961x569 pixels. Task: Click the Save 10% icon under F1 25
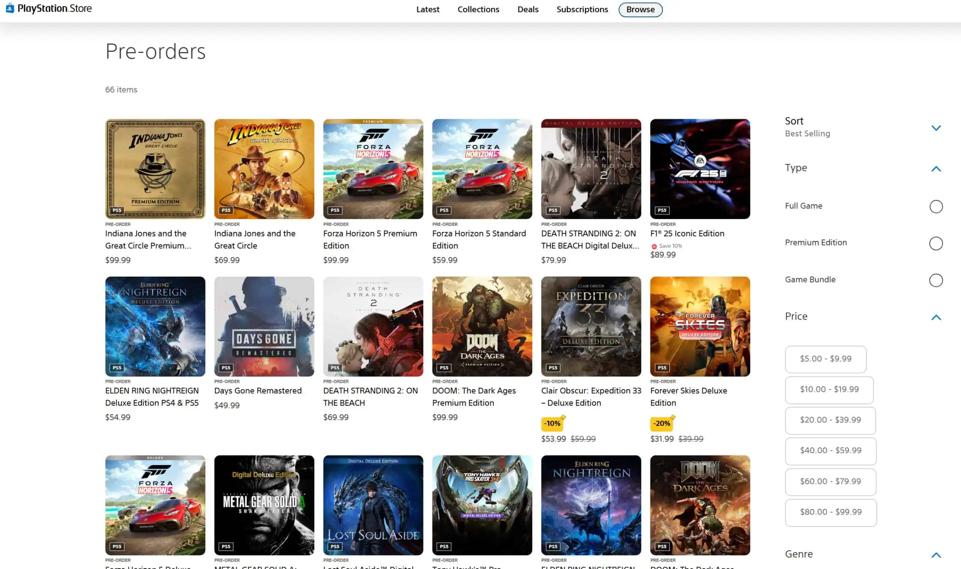tap(654, 246)
